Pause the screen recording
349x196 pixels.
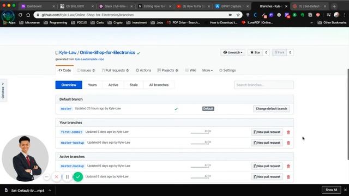(67, 177)
